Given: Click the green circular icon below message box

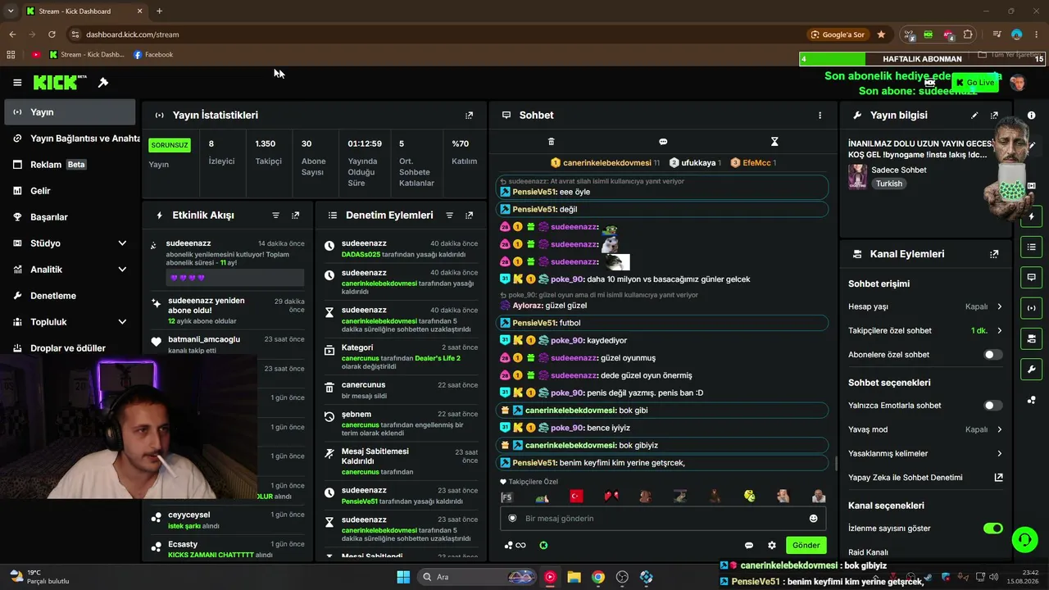Looking at the screenshot, I should 543,546.
